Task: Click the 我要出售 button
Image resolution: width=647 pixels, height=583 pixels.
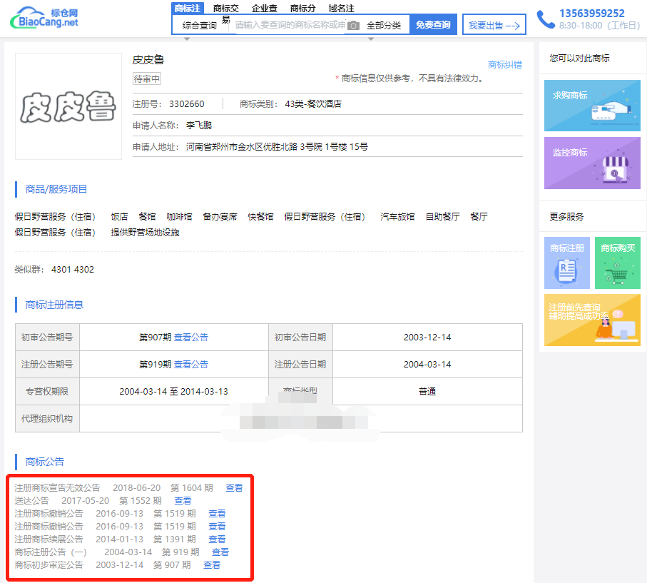Action: pyautogui.click(x=494, y=25)
